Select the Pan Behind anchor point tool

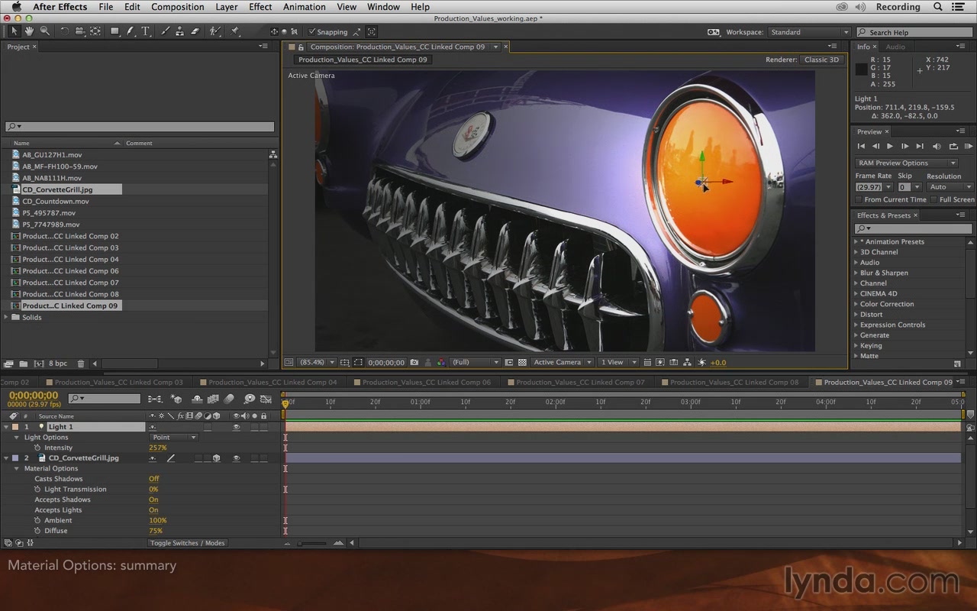(95, 31)
